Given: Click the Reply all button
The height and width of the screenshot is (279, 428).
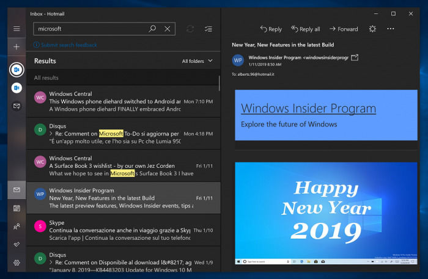Looking at the screenshot, I should click(x=305, y=29).
